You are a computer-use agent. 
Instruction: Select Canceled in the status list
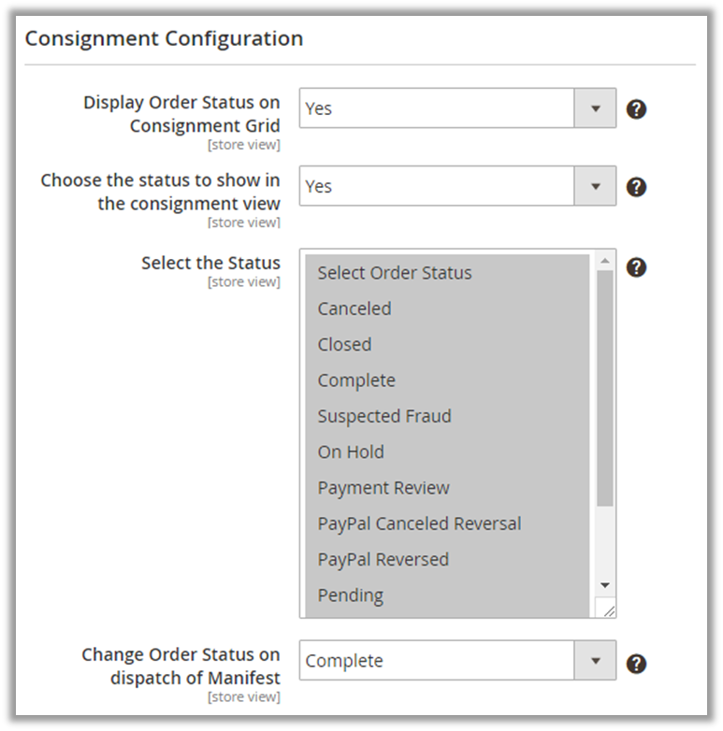coord(354,308)
